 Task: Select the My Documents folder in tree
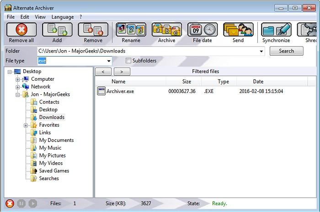click(56, 140)
